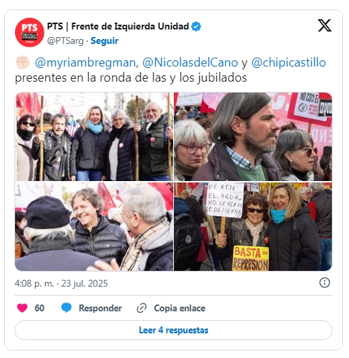Open the @chipicastillo mention
The width and height of the screenshot is (349, 358).
[289, 62]
